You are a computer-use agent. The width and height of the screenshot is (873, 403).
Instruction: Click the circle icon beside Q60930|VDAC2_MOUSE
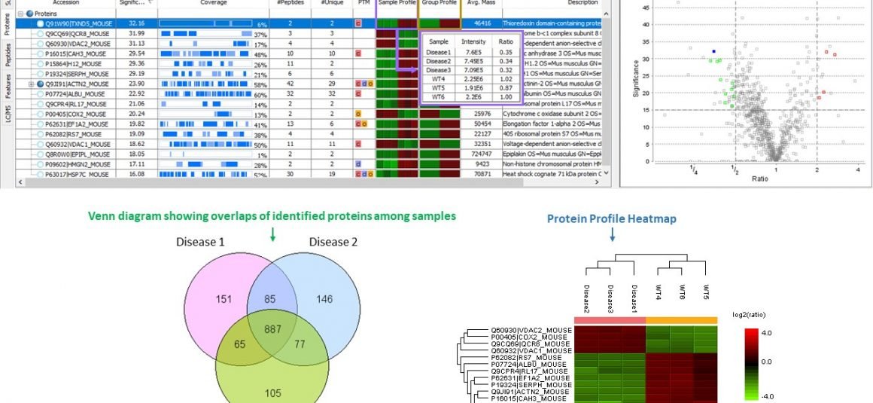coord(40,44)
